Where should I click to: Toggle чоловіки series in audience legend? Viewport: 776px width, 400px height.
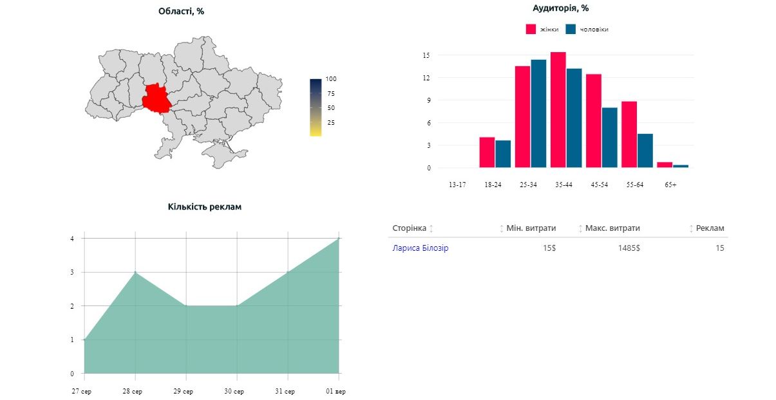[587, 30]
